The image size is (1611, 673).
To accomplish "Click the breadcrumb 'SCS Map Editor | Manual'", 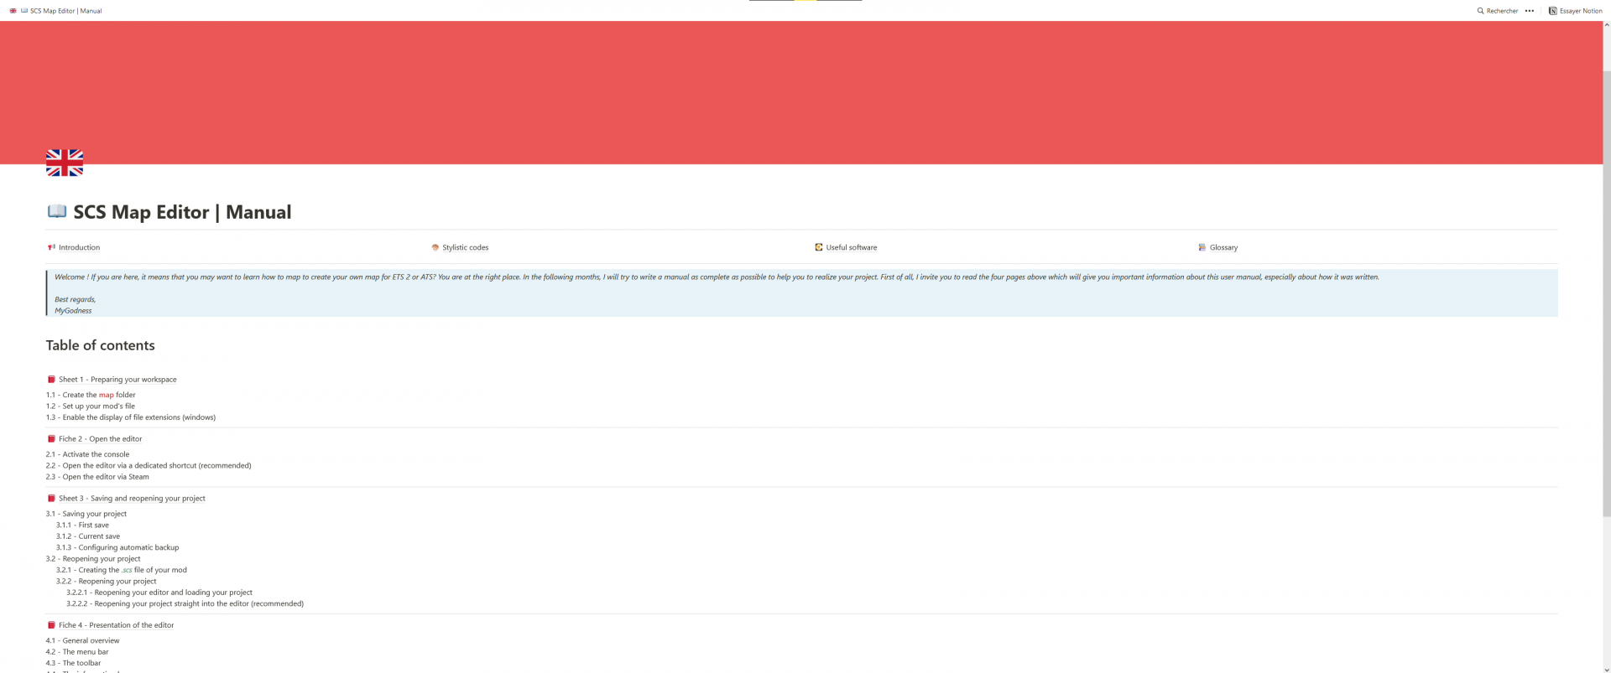I will pyautogui.click(x=65, y=11).
